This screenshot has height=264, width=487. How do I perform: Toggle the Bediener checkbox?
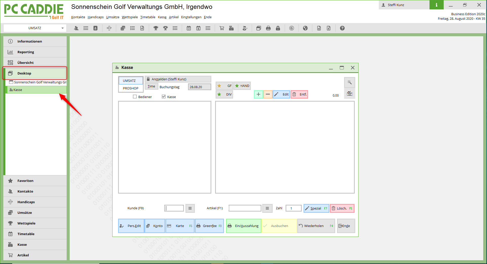tap(135, 97)
